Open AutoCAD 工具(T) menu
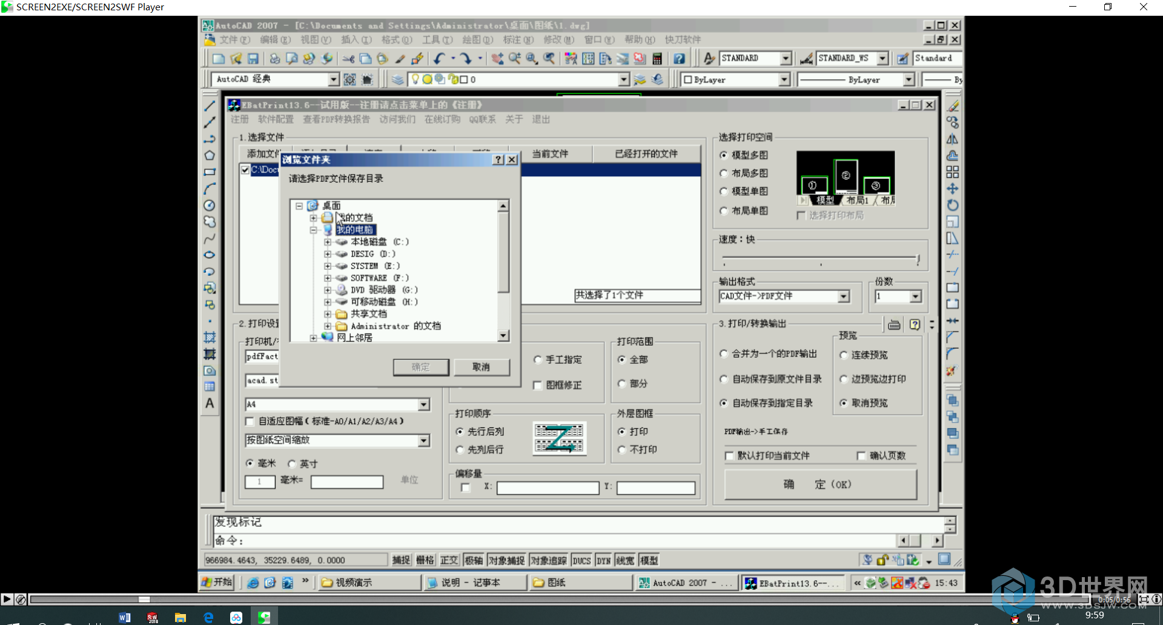Viewport: 1163px width, 625px height. point(437,39)
